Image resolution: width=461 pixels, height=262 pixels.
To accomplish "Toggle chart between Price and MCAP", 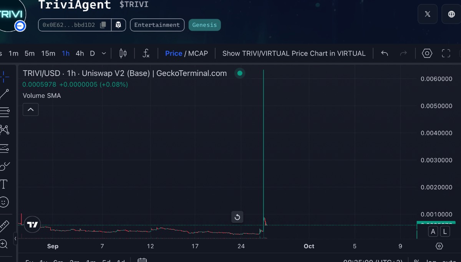I will [x=186, y=53].
